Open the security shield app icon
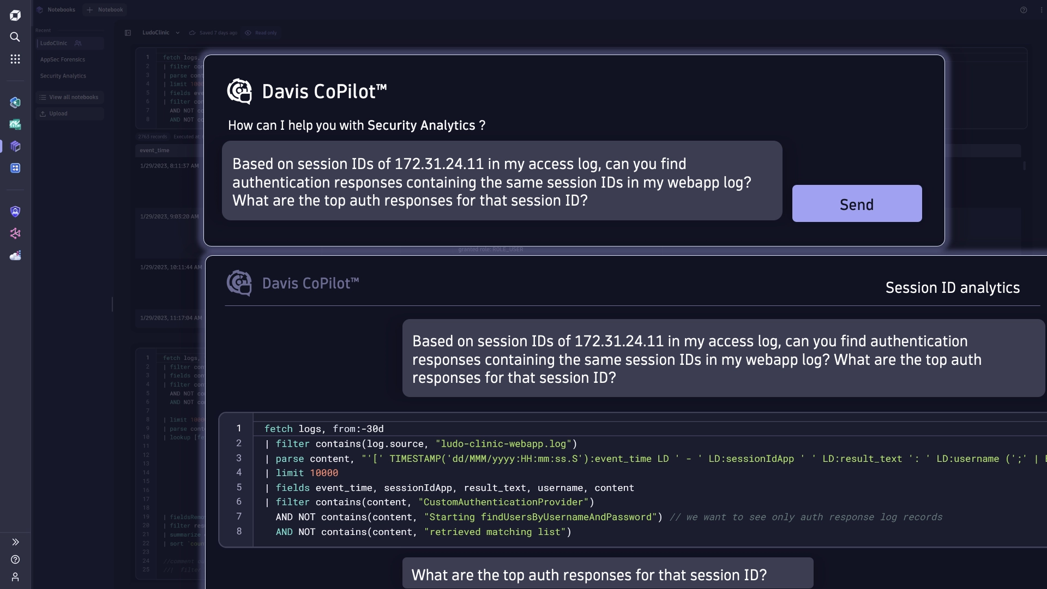Screen dimensions: 1047x589 15,212
